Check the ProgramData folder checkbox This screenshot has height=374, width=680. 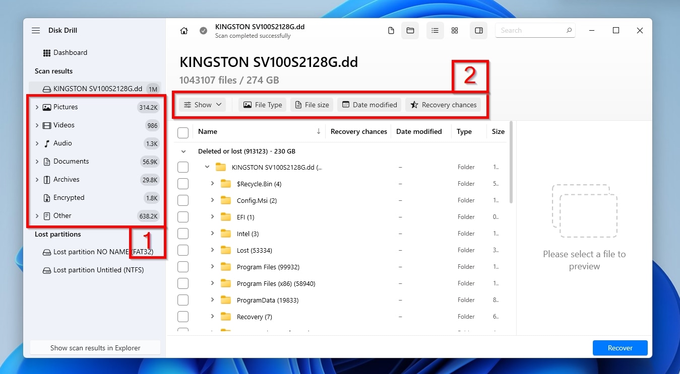click(x=183, y=300)
